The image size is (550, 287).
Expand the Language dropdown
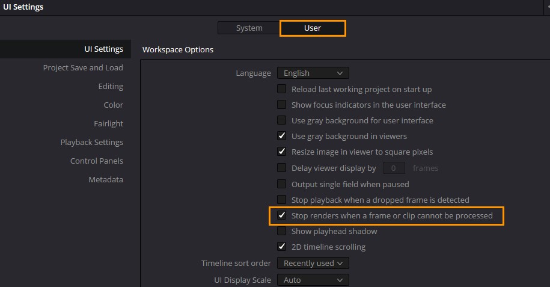tap(313, 73)
